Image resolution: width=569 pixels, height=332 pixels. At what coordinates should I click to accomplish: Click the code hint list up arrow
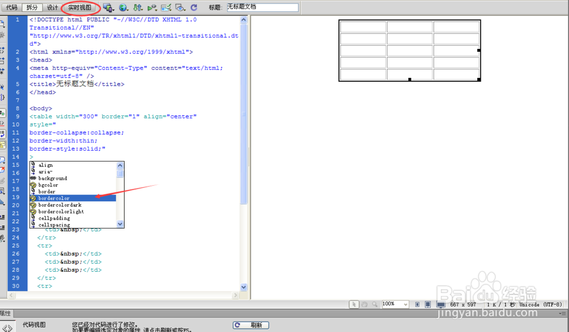point(120,165)
